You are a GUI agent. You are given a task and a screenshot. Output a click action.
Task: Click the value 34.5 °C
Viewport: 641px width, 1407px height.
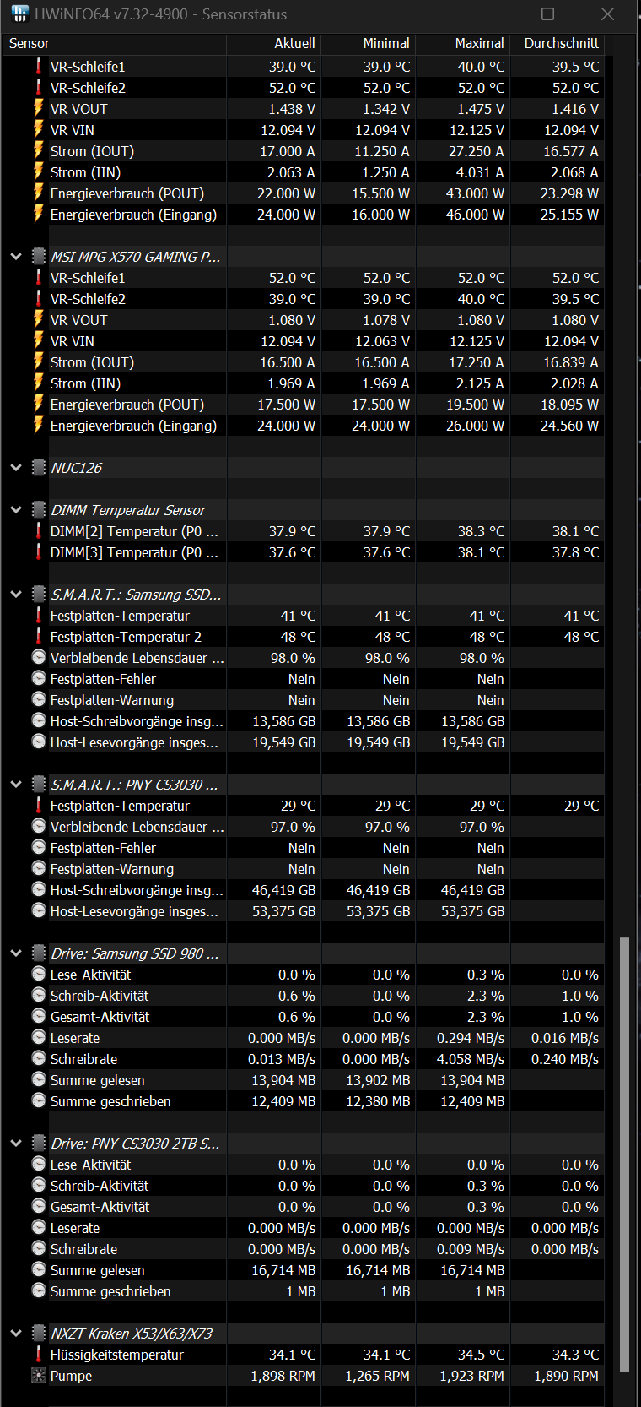point(481,1355)
